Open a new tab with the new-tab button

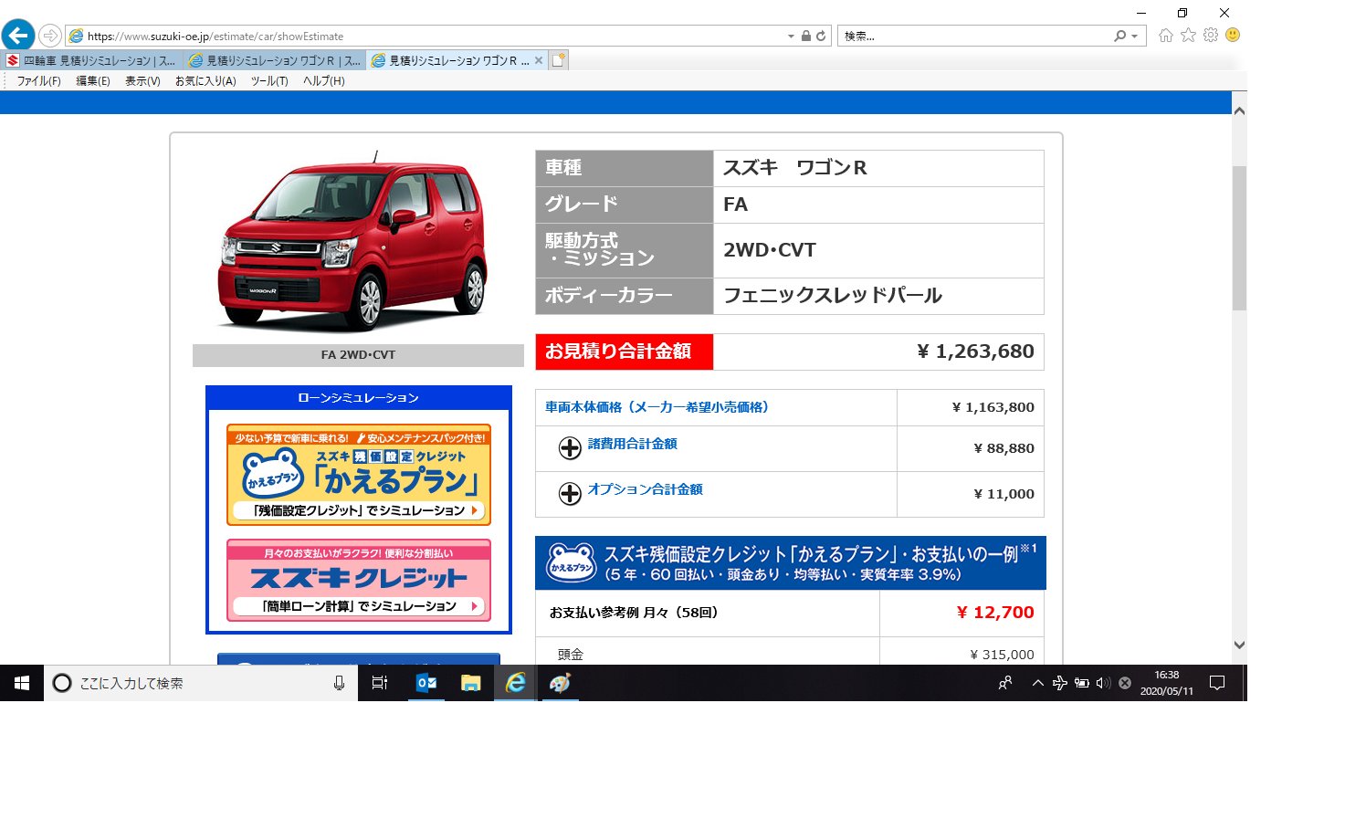click(x=559, y=60)
